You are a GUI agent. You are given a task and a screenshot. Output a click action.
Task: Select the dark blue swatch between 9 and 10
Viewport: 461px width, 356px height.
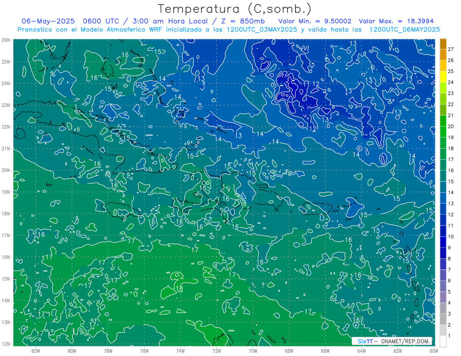(x=443, y=242)
